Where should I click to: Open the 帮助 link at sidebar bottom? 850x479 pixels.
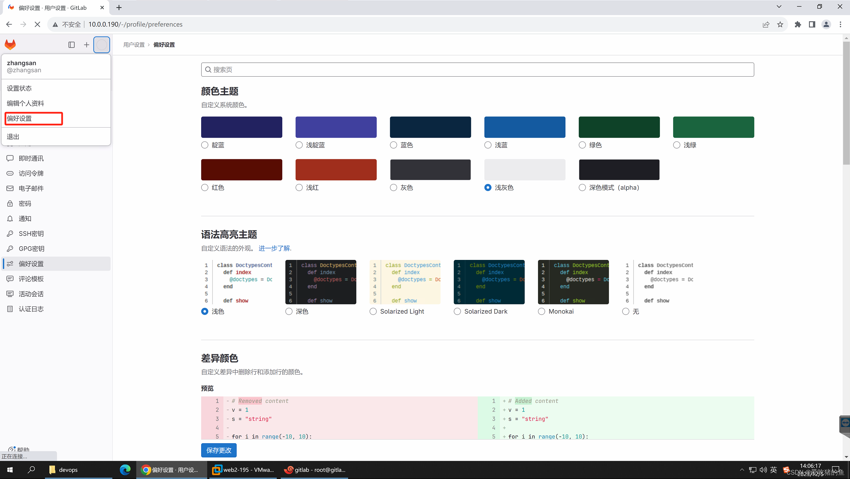[19, 449]
